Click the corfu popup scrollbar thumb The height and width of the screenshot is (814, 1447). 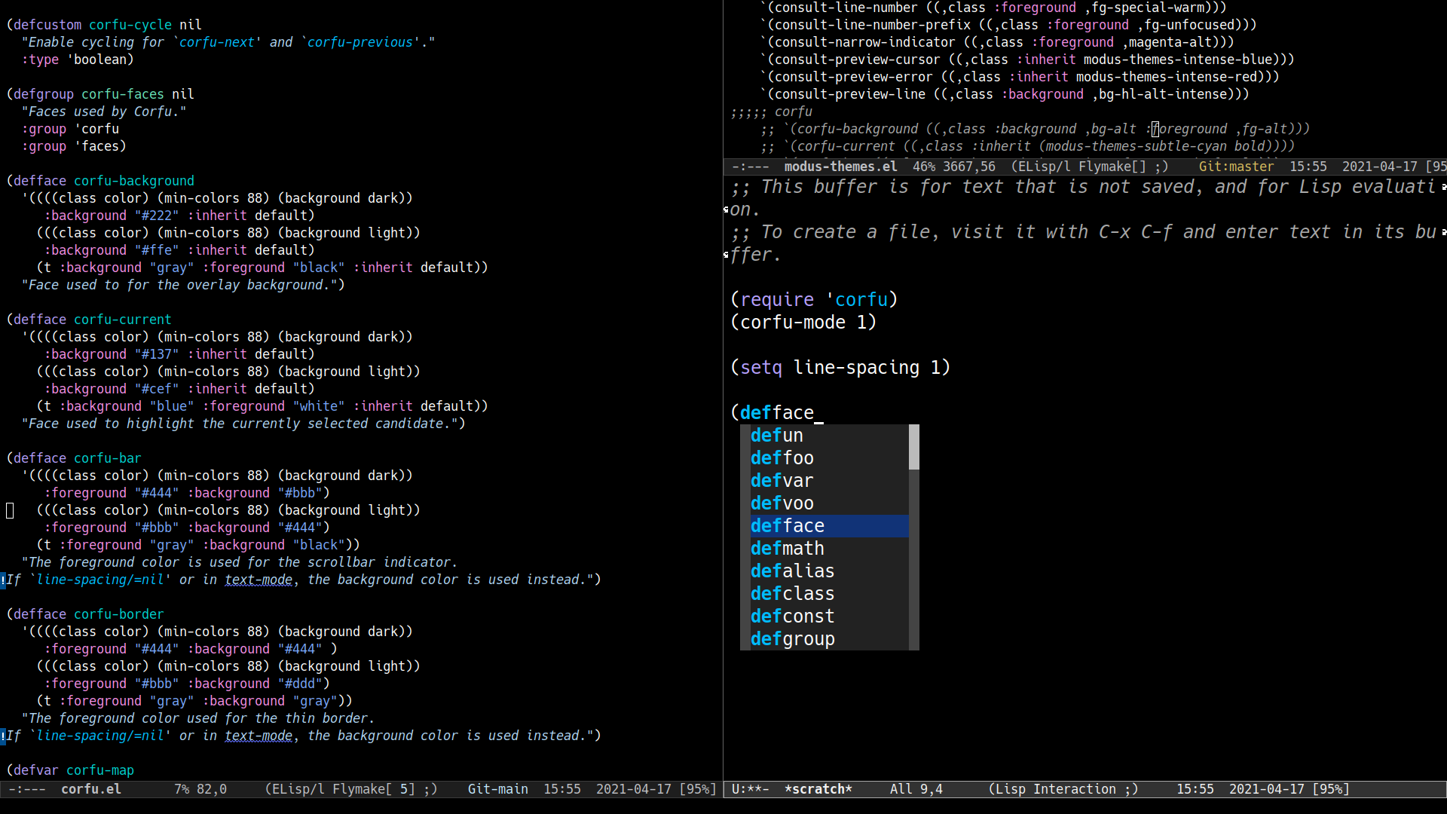tap(913, 447)
